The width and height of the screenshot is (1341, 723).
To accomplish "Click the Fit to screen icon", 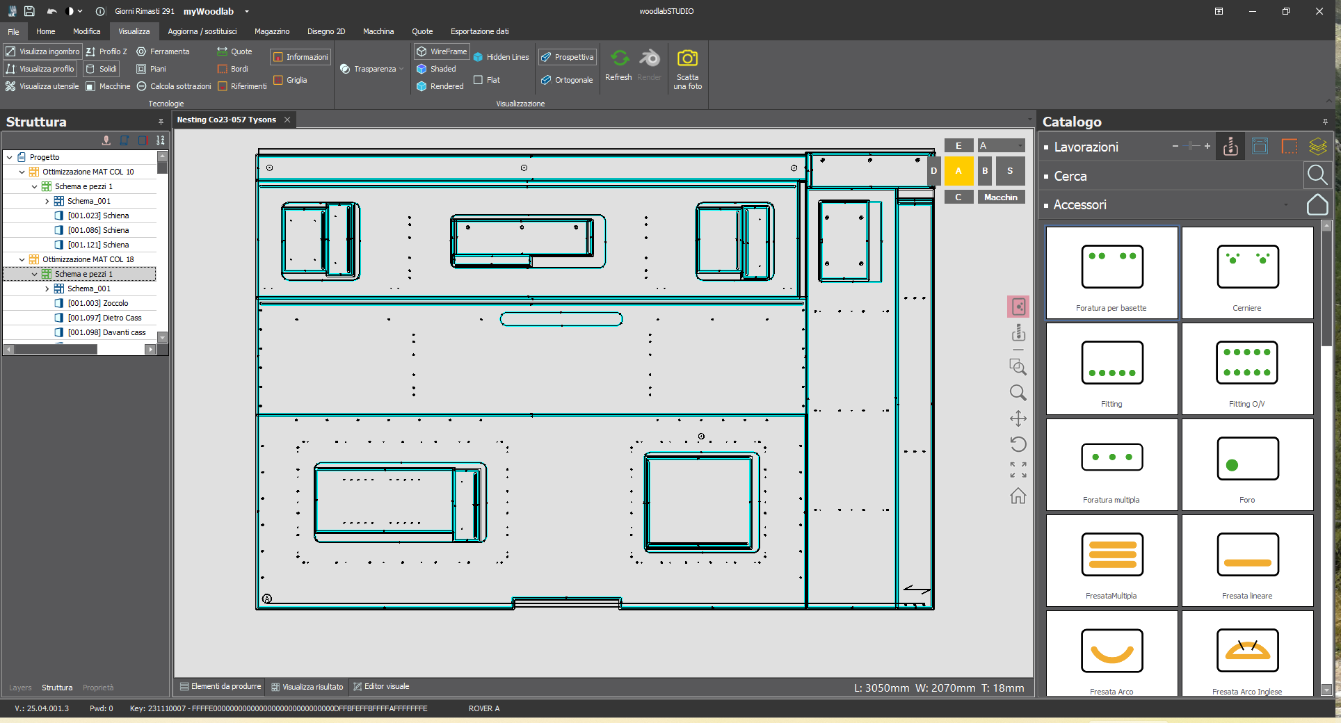I will [1018, 471].
